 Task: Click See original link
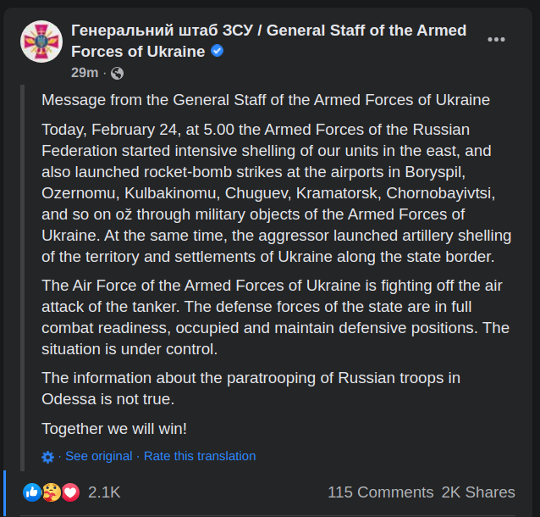coord(99,456)
